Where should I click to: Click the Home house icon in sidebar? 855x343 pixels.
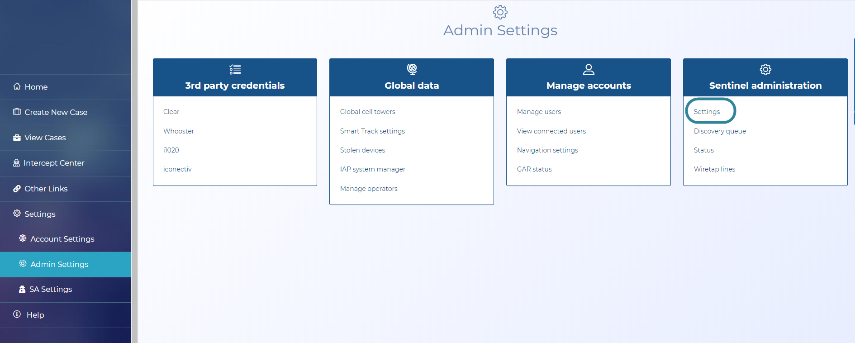point(17,86)
